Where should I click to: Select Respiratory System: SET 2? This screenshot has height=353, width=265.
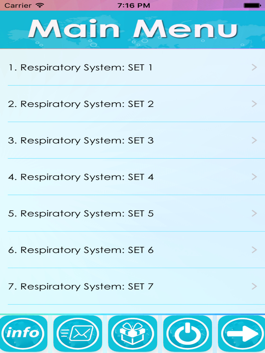[x=81, y=104]
